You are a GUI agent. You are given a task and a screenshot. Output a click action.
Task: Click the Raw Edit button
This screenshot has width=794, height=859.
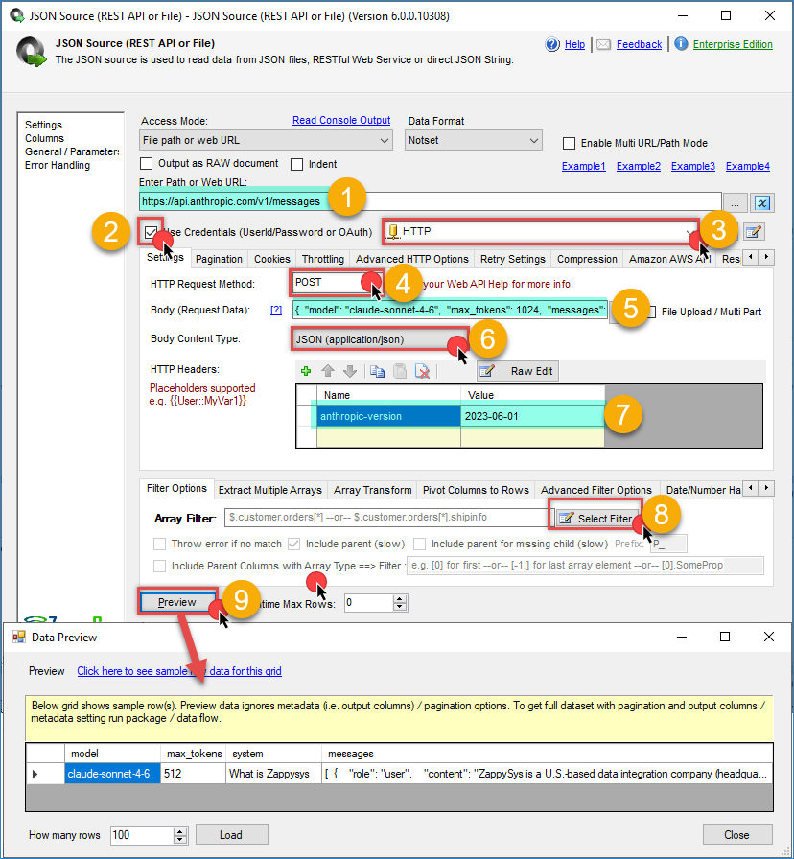click(517, 371)
